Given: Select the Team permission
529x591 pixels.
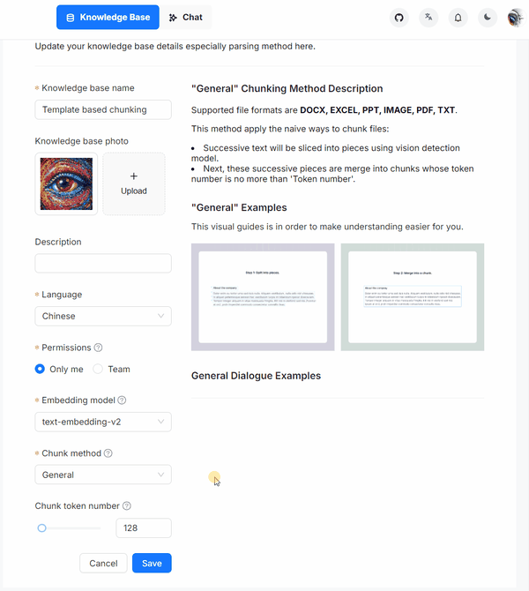Looking at the screenshot, I should pos(98,369).
